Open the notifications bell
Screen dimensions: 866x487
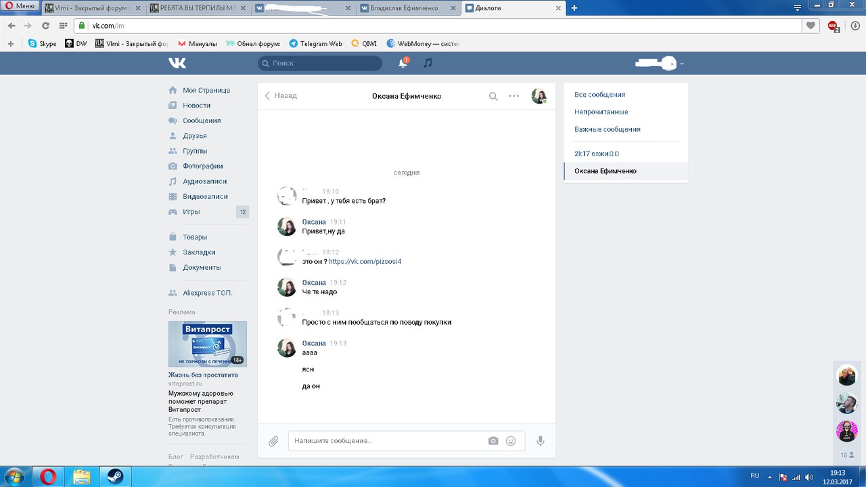pos(403,63)
